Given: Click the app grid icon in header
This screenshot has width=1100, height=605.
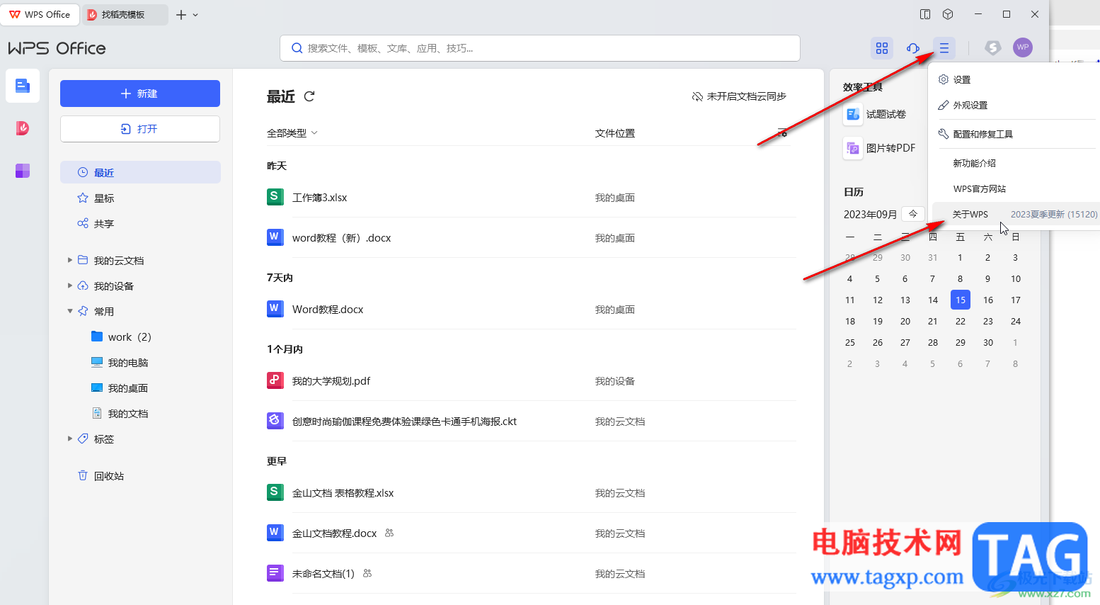Looking at the screenshot, I should 882,48.
